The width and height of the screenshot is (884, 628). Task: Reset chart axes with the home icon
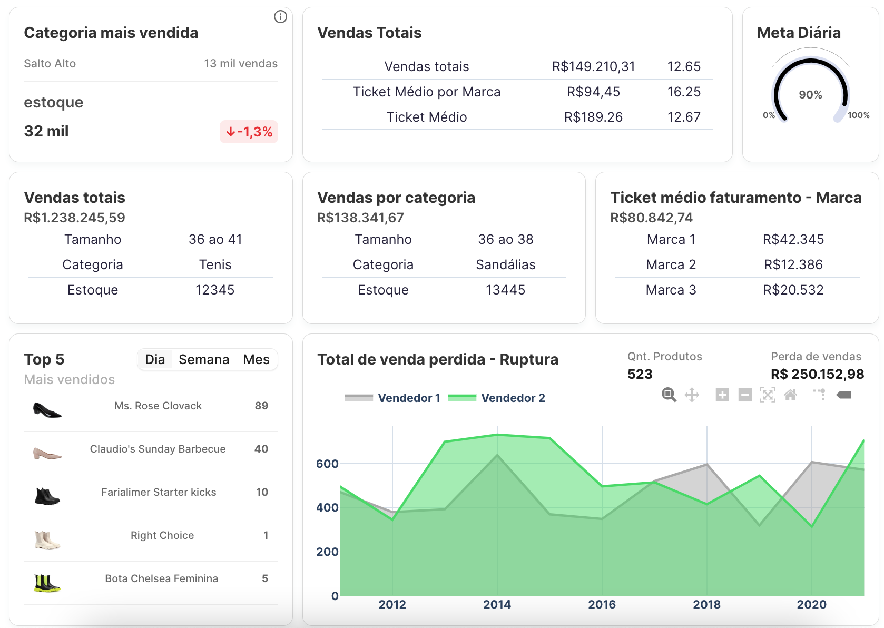pos(791,395)
